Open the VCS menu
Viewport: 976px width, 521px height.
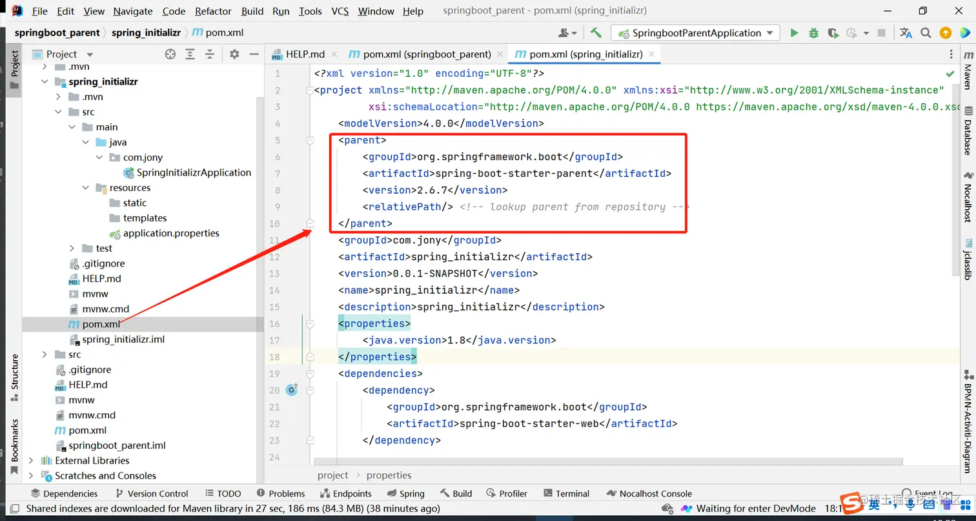[x=340, y=11]
